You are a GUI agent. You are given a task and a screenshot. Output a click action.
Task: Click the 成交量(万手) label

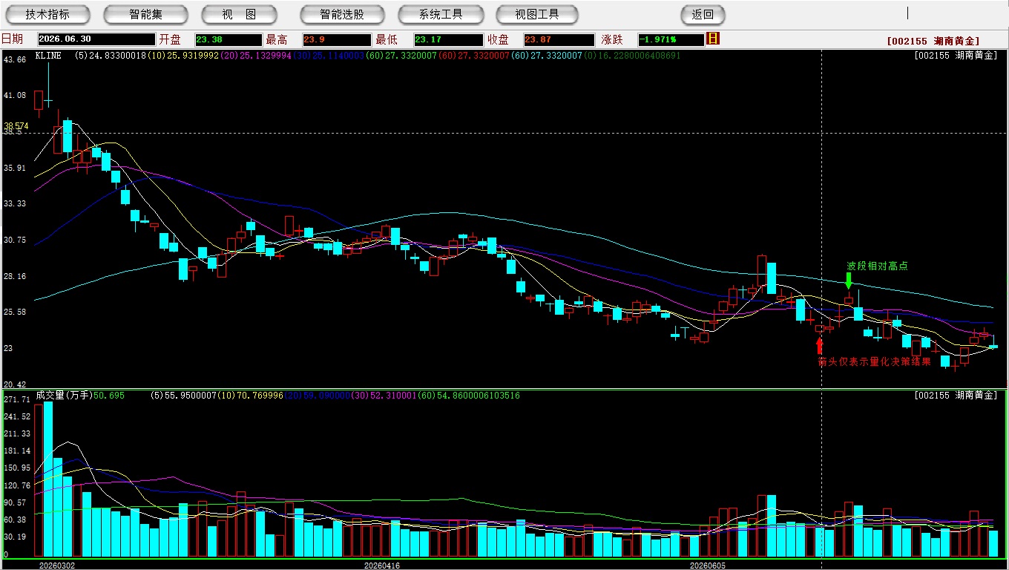click(x=64, y=396)
